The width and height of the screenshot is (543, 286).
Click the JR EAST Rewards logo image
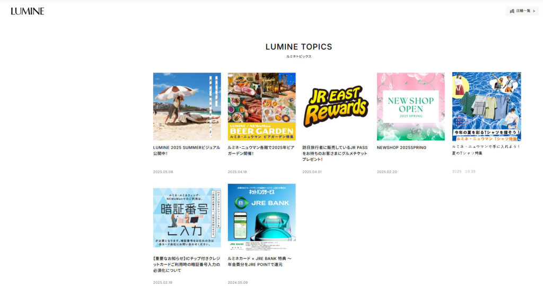click(x=336, y=106)
